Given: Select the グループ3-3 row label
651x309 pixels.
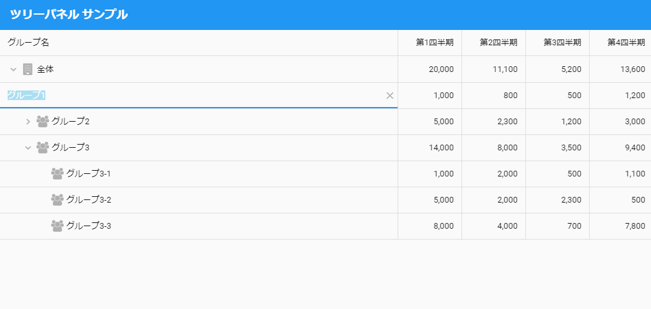Looking at the screenshot, I should click(89, 226).
